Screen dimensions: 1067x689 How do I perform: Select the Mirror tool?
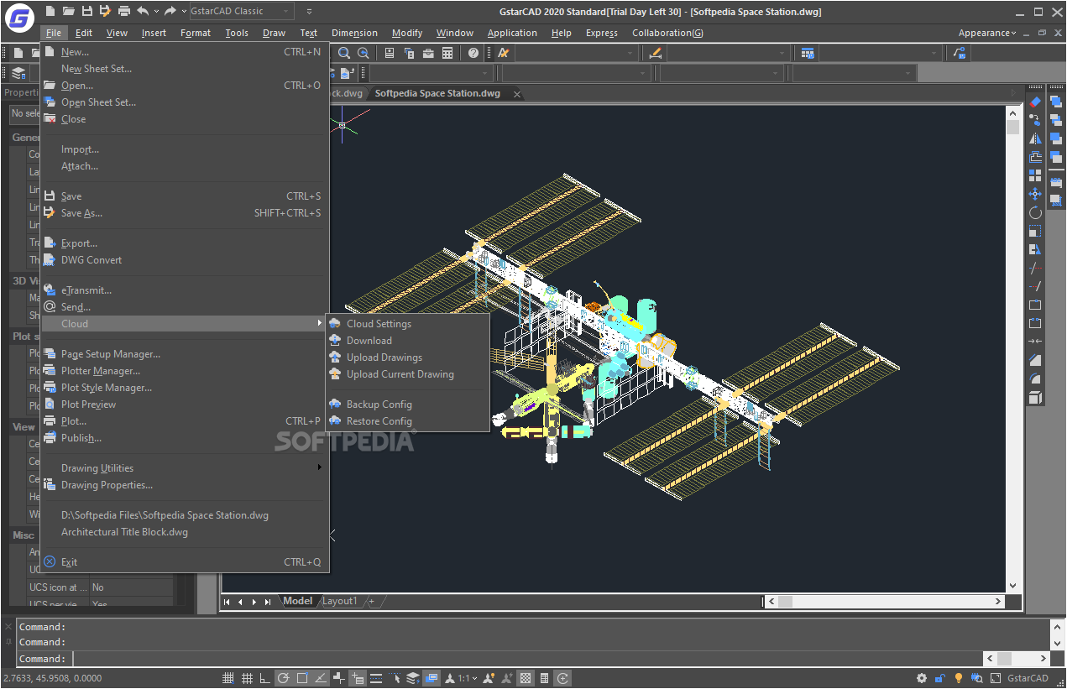coord(1035,138)
